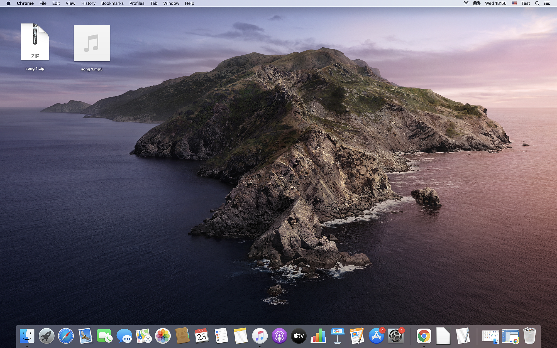Open the input language flag menu
557x348 pixels.
(x=514, y=3)
